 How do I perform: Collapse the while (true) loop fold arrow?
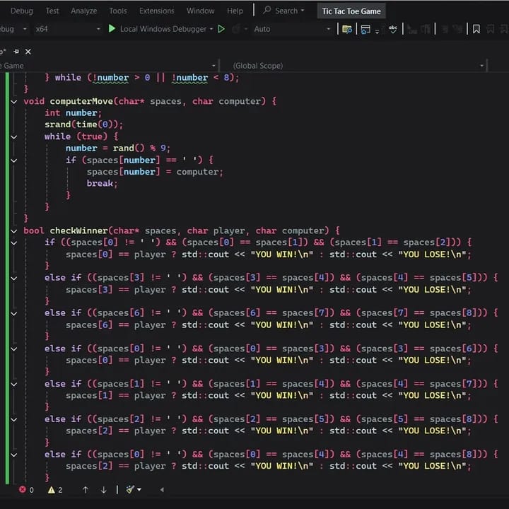click(x=14, y=137)
